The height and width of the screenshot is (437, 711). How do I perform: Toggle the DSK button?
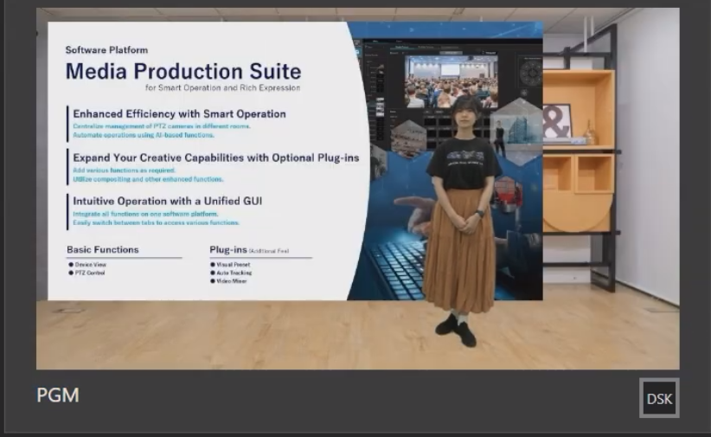[659, 398]
